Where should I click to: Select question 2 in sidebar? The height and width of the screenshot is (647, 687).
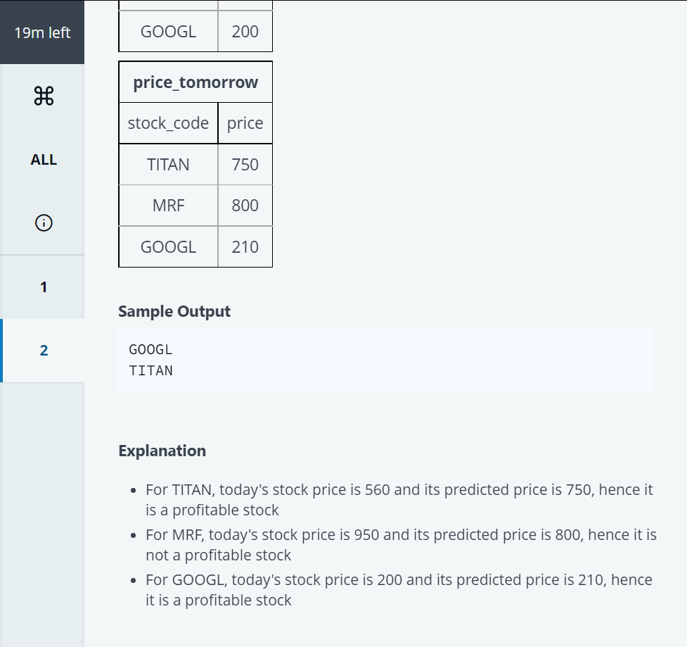(43, 351)
